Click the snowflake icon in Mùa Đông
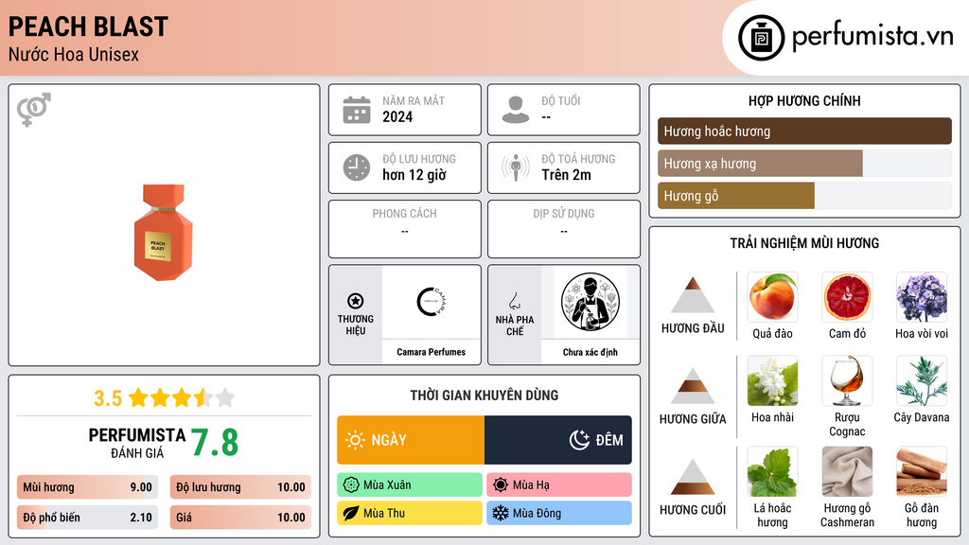This screenshot has width=969, height=545. 501,513
